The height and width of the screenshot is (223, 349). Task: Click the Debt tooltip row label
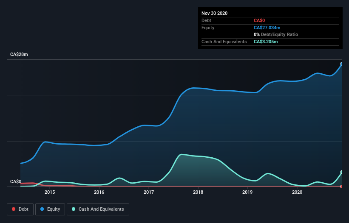tap(206, 20)
